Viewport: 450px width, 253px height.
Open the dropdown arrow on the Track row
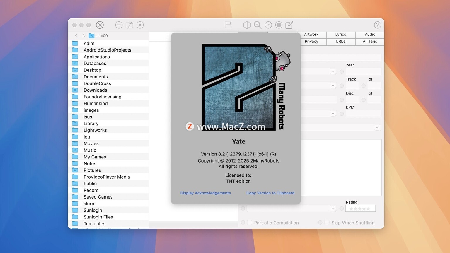coord(333,85)
